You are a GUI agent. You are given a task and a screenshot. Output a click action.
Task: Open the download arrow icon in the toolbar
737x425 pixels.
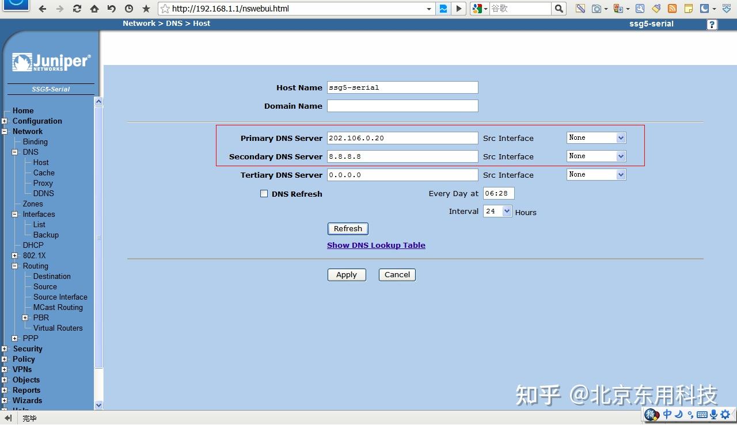coord(726,9)
